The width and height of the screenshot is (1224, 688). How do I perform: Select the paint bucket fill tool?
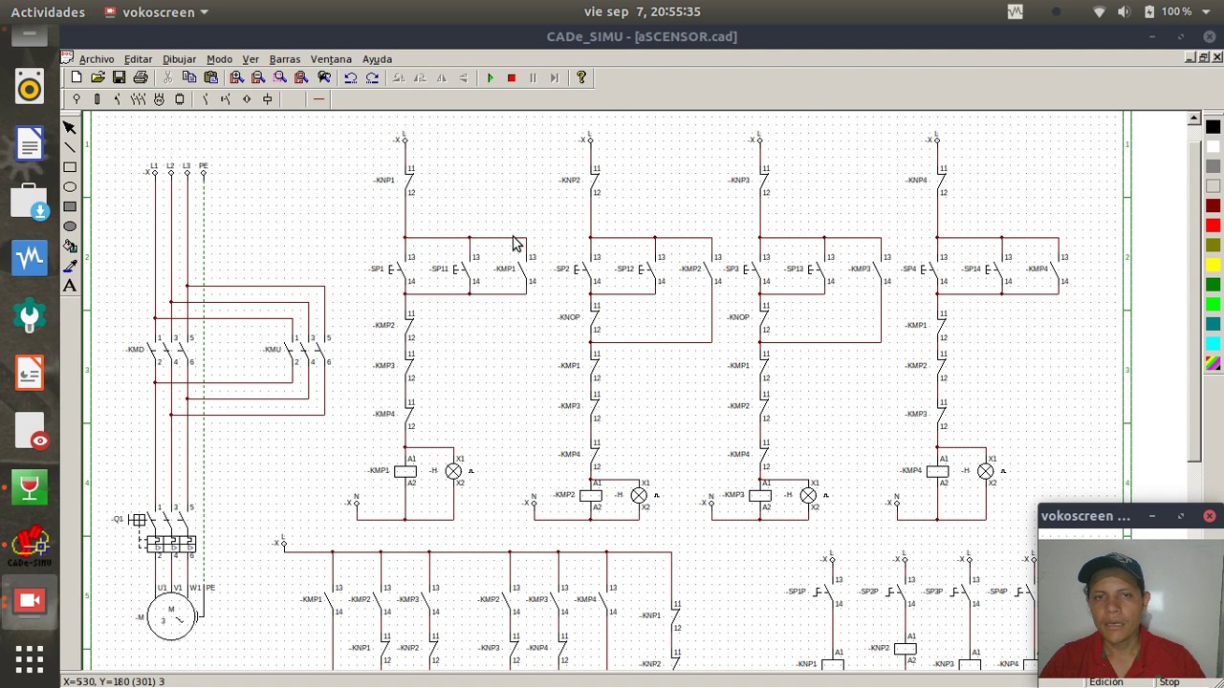70,247
